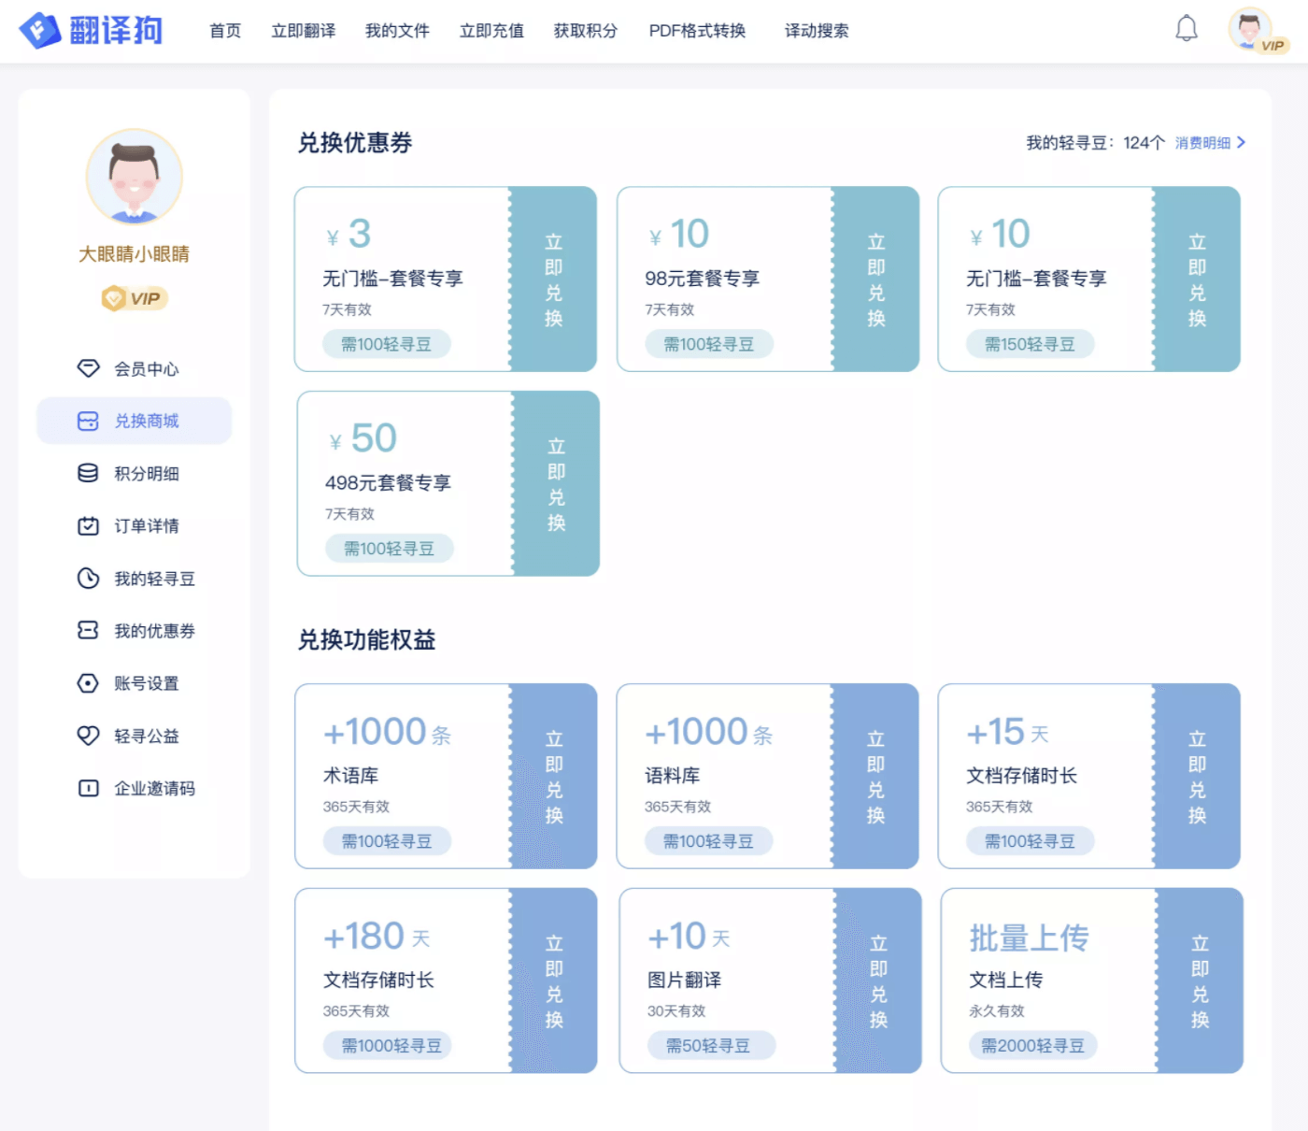Redeem the ¥3 无门槛 coupon
This screenshot has height=1131, width=1308.
coord(554,279)
